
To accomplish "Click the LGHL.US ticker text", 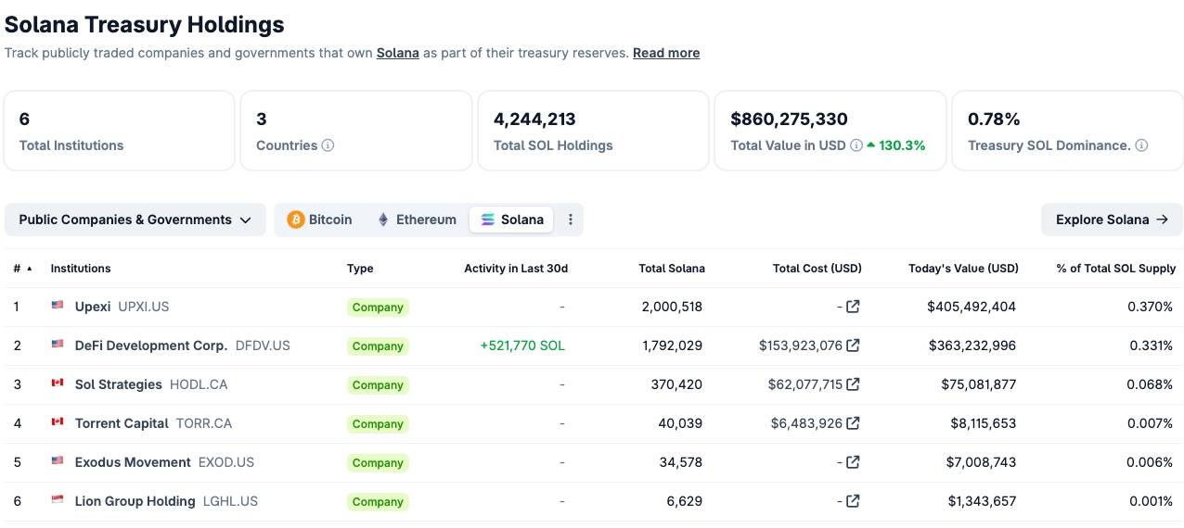I will 230,501.
